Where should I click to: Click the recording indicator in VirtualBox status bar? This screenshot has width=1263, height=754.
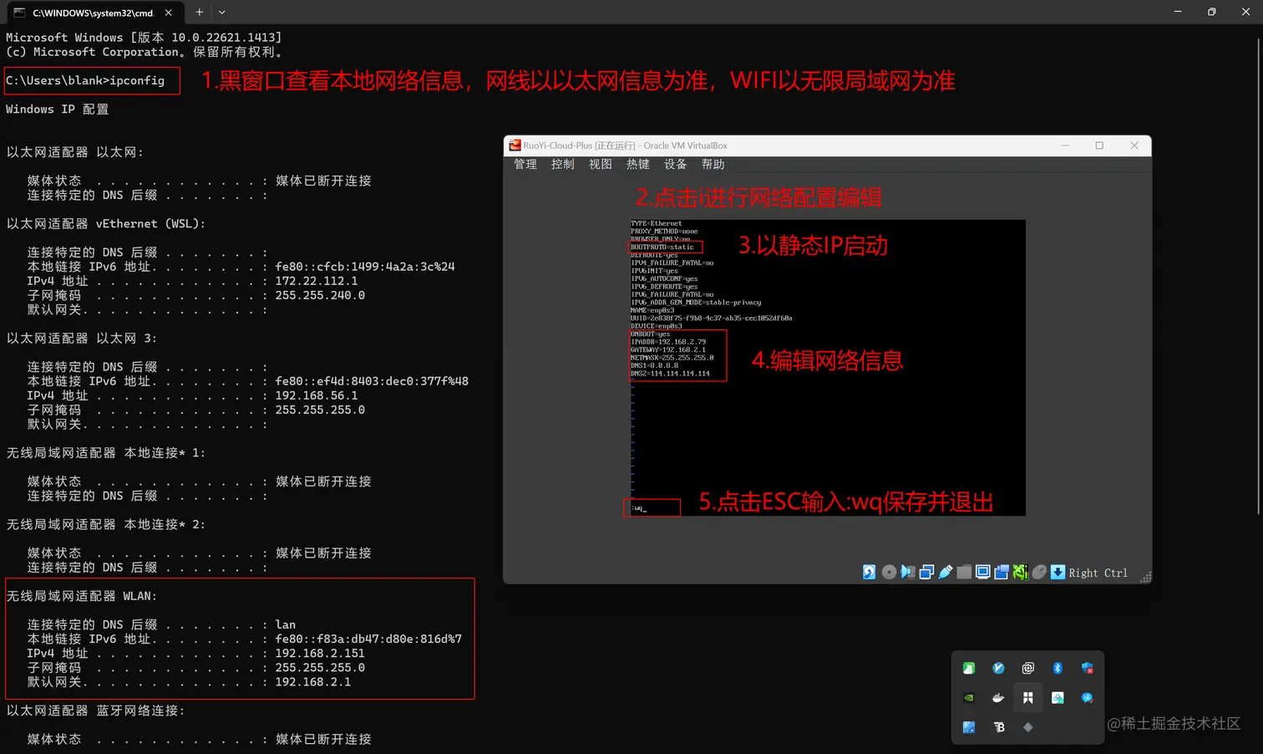coord(1002,572)
